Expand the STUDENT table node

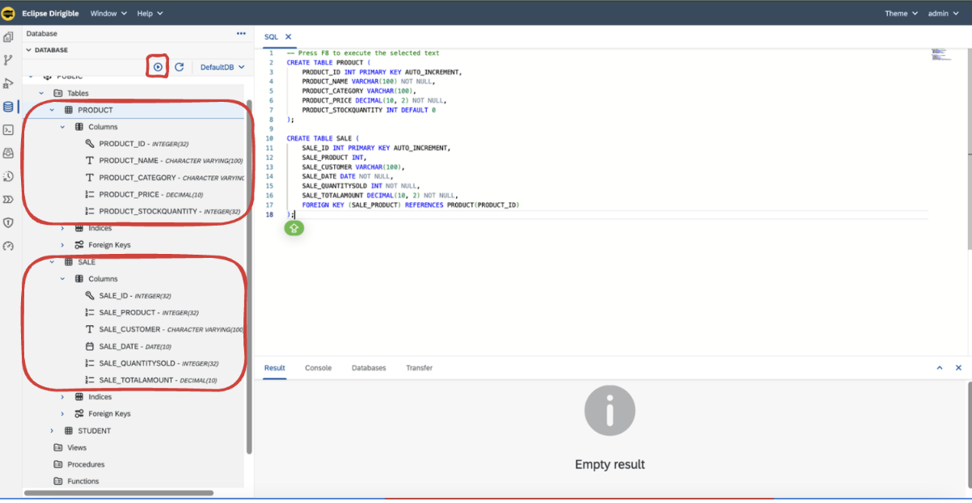52,431
